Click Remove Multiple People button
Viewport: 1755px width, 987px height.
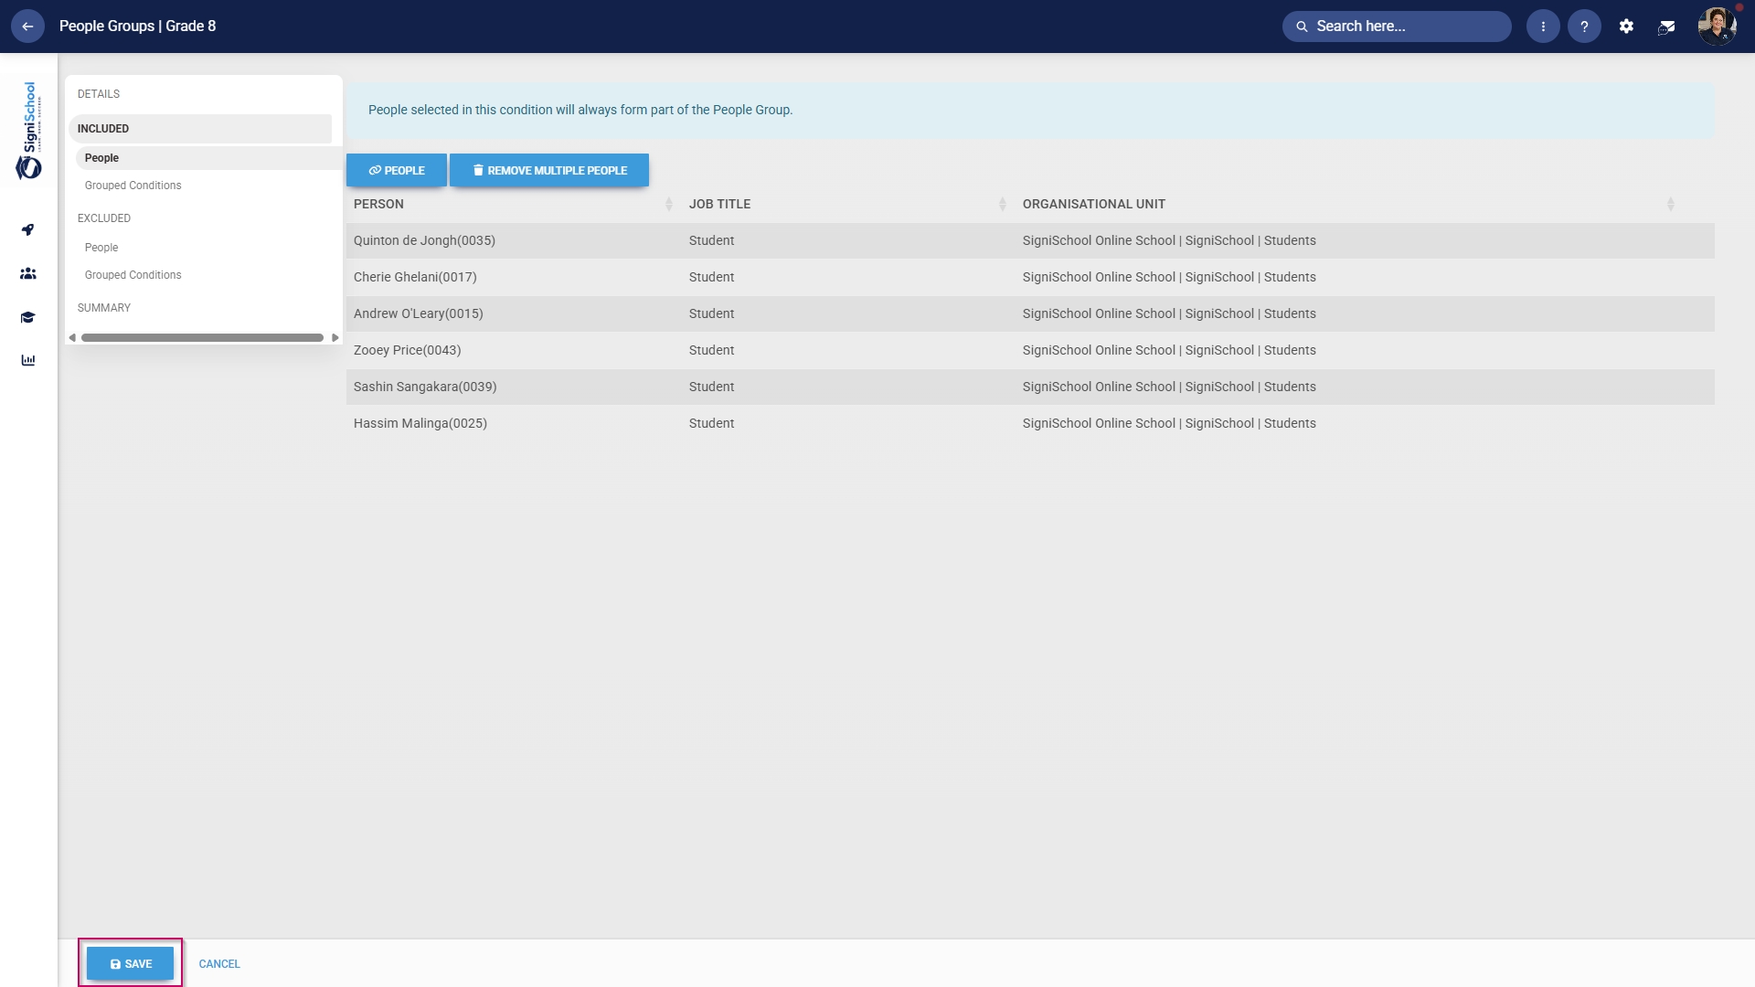coord(549,170)
